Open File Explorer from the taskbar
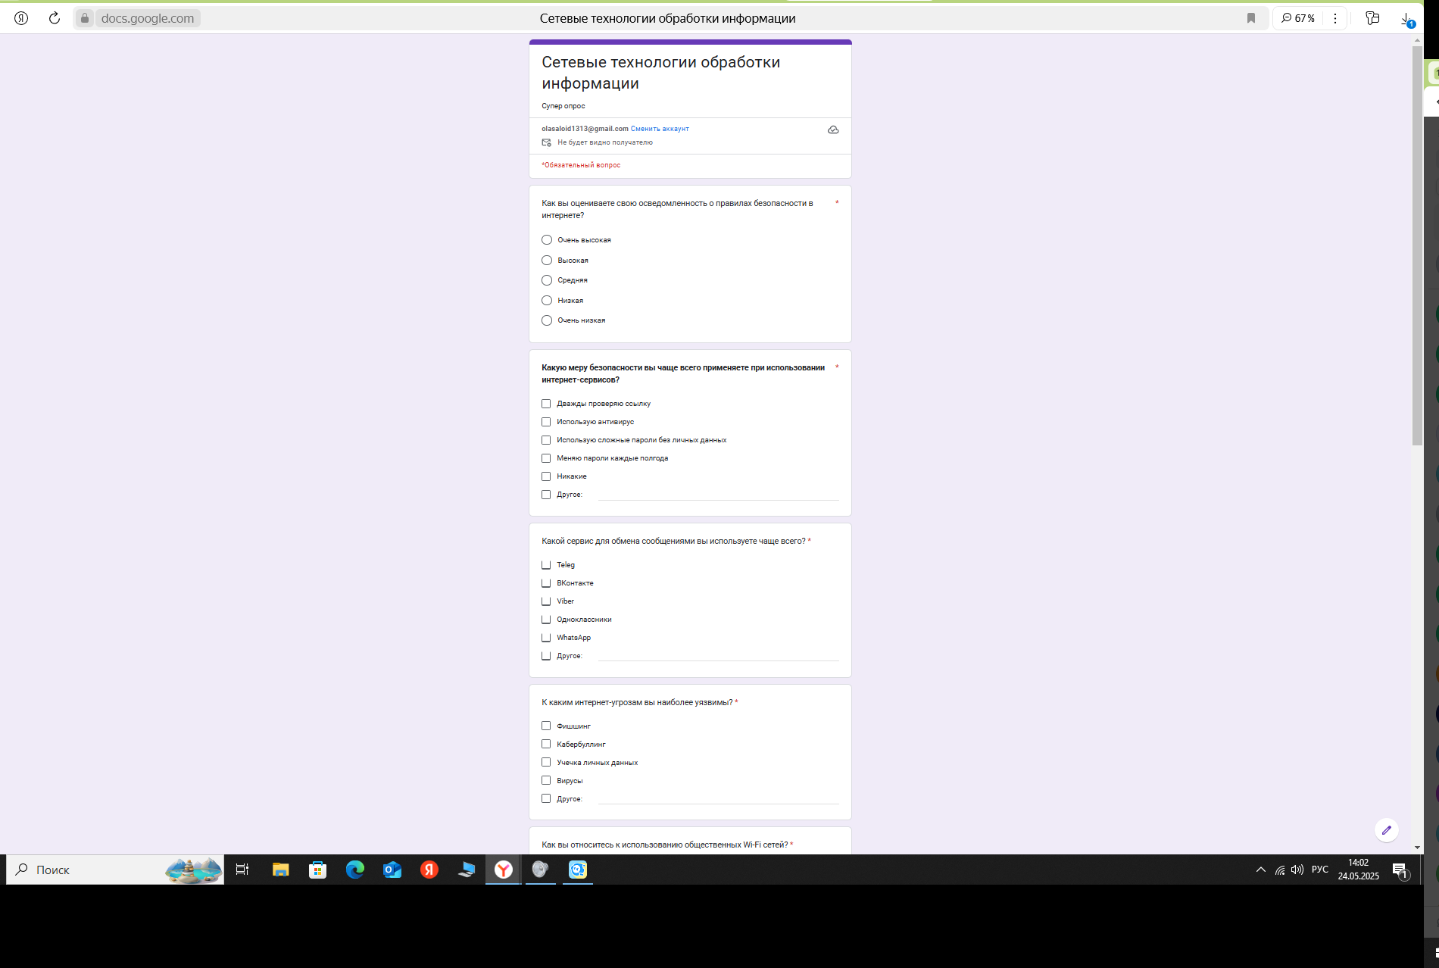The height and width of the screenshot is (968, 1439). point(280,870)
